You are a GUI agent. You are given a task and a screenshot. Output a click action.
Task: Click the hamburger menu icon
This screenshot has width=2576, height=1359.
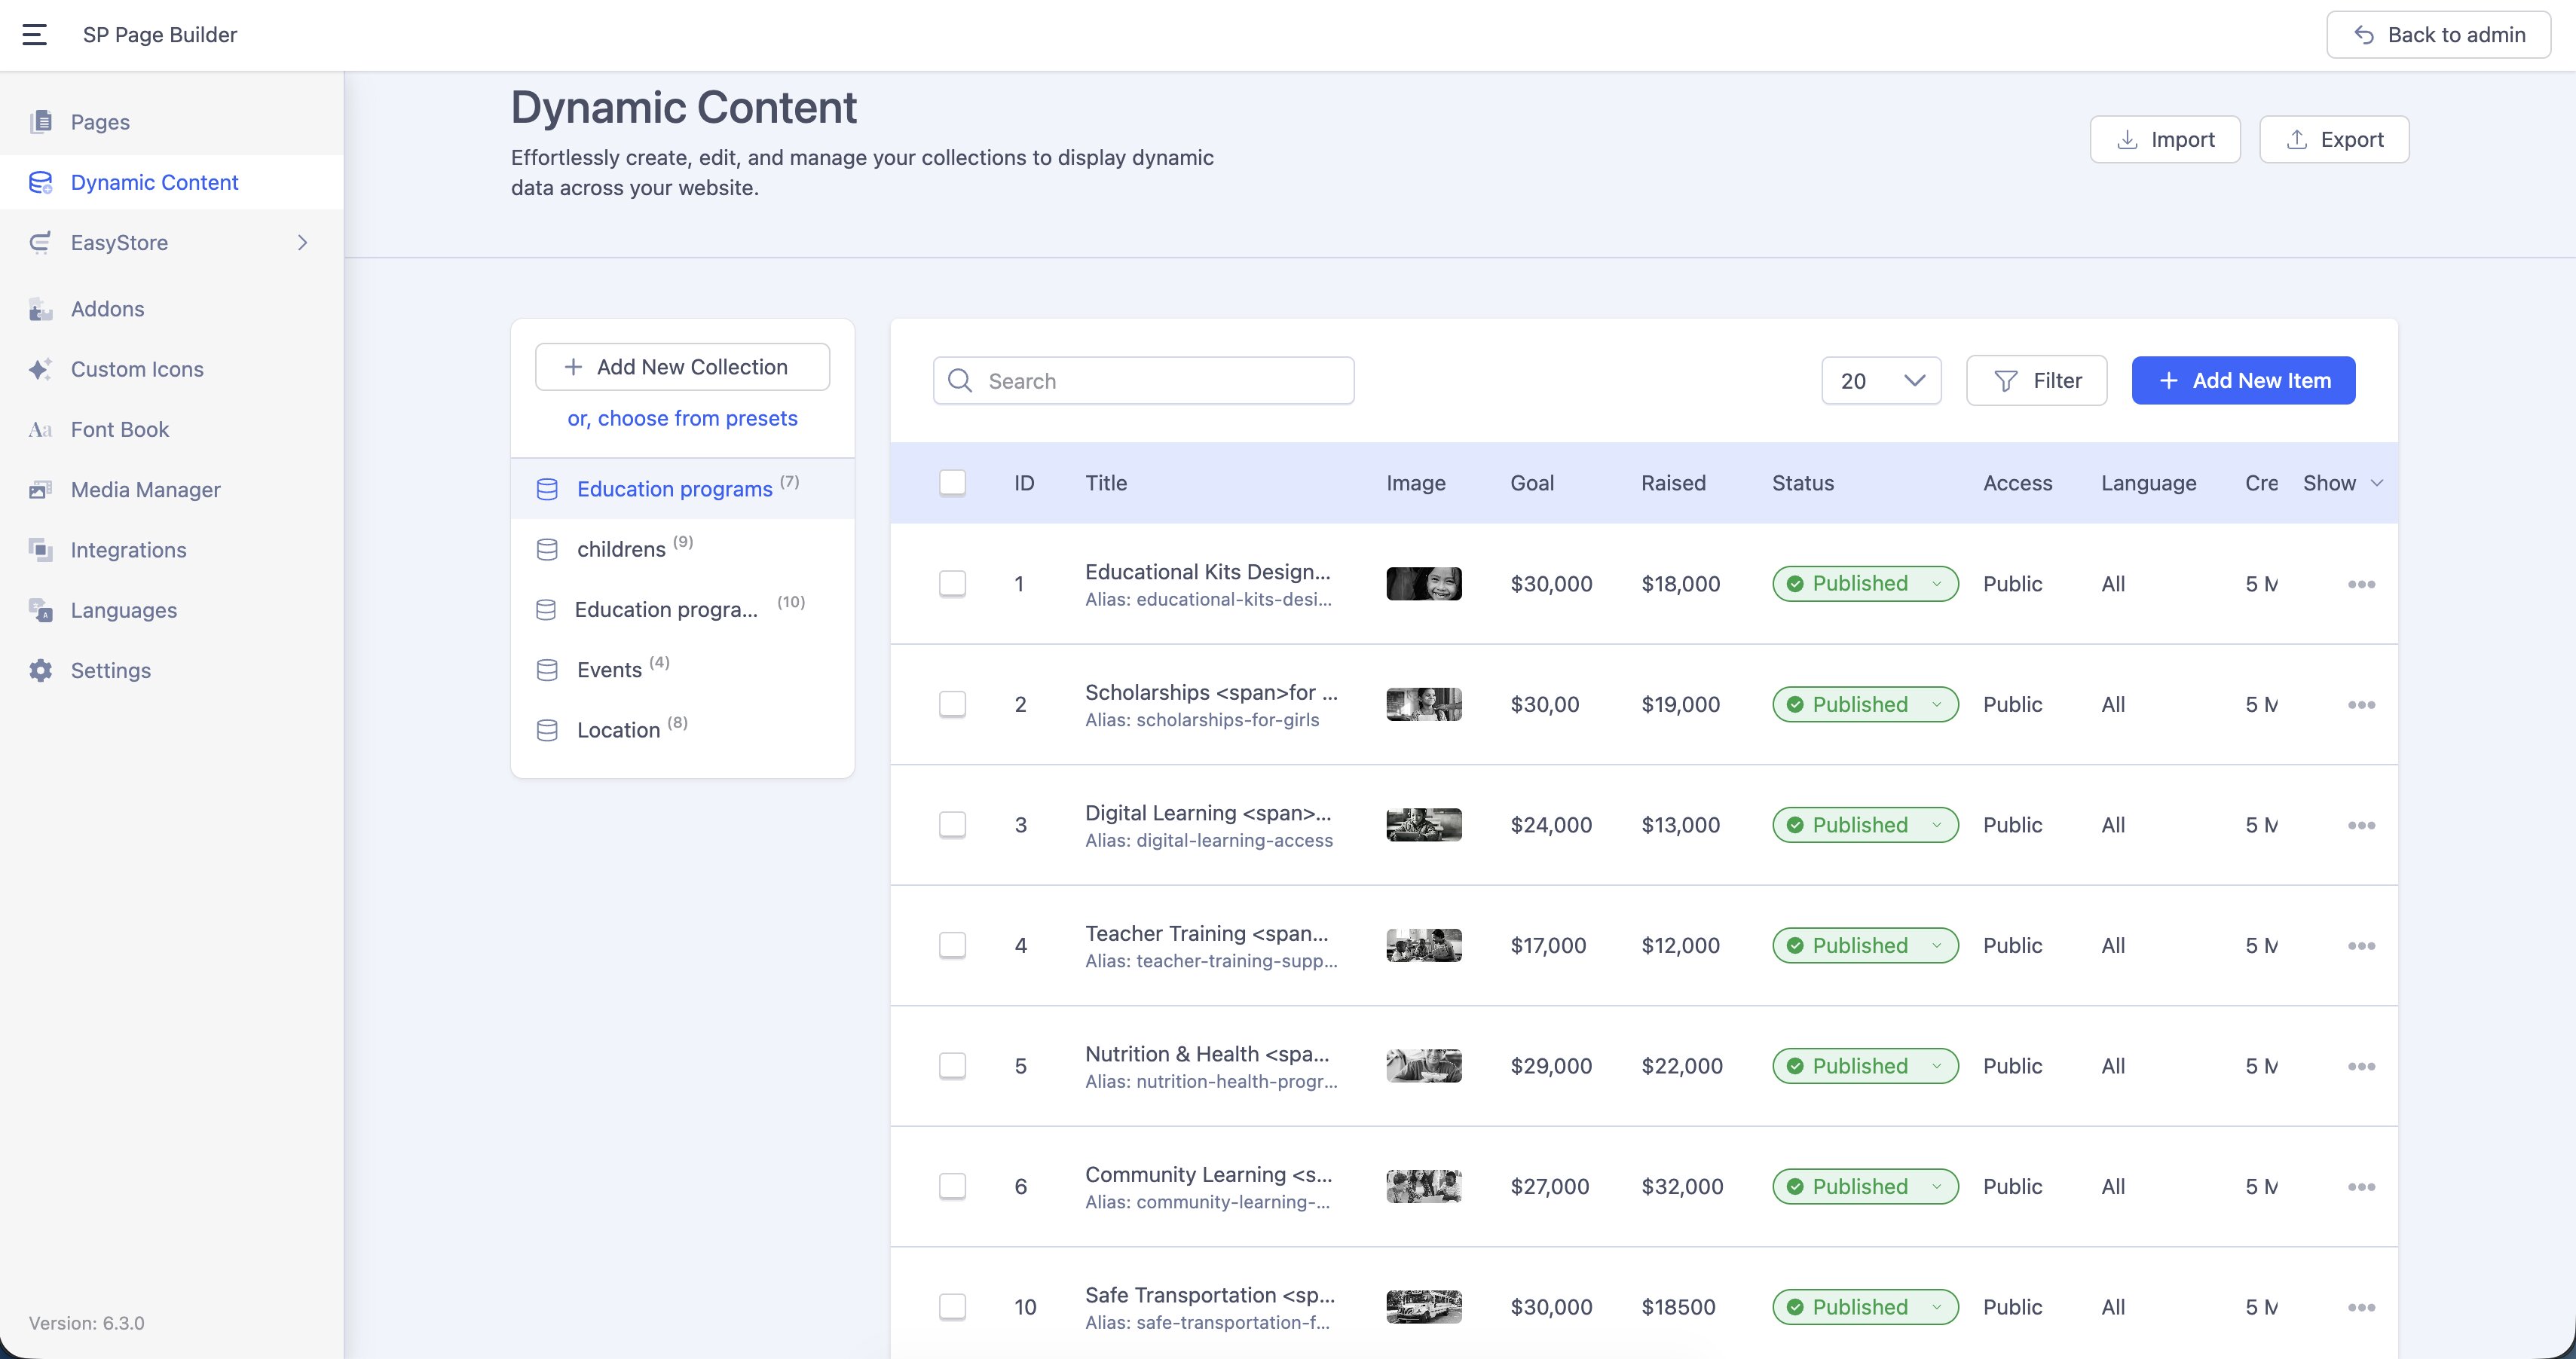click(x=35, y=35)
